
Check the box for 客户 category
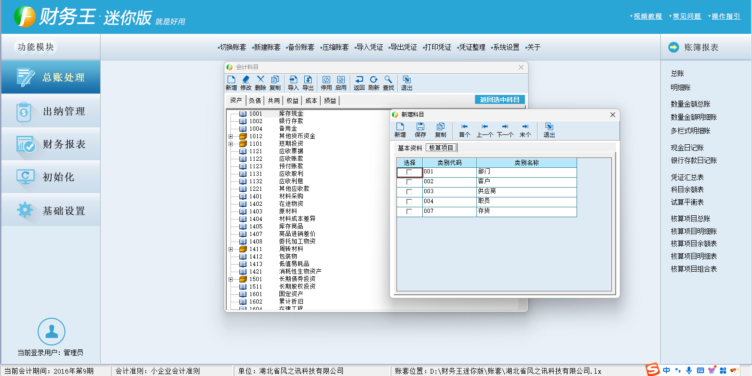pos(409,182)
